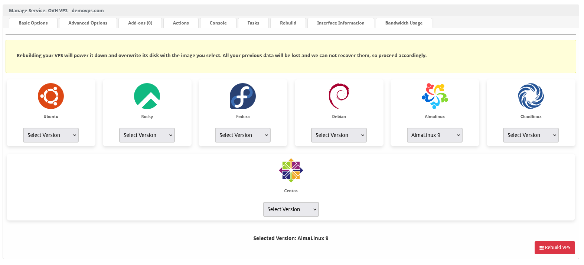Click the CloudLinux logo icon
This screenshot has width=584, height=265.
pos(531,96)
